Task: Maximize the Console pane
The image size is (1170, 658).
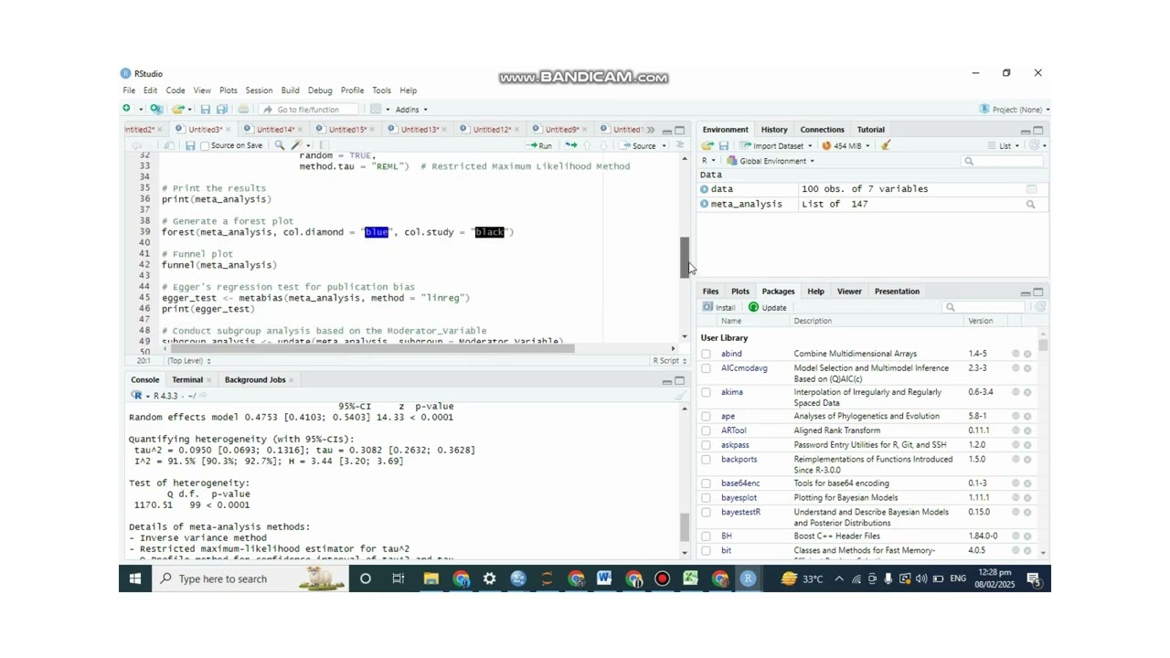Action: (x=679, y=380)
